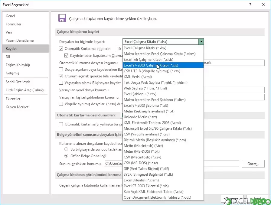Select Excel Şablonu (*.xltx) entry
This screenshot has height=205, width=271.
[163, 94]
